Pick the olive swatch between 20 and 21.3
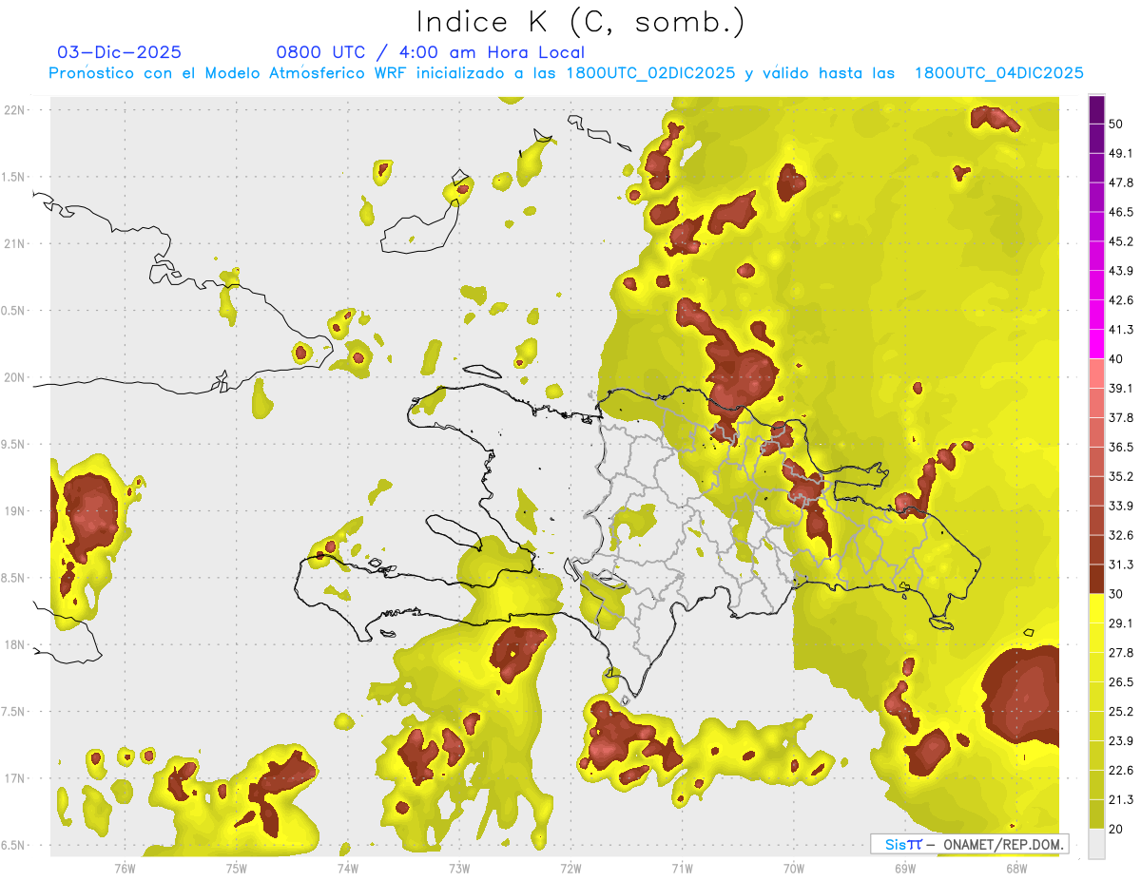 pyautogui.click(x=1097, y=814)
